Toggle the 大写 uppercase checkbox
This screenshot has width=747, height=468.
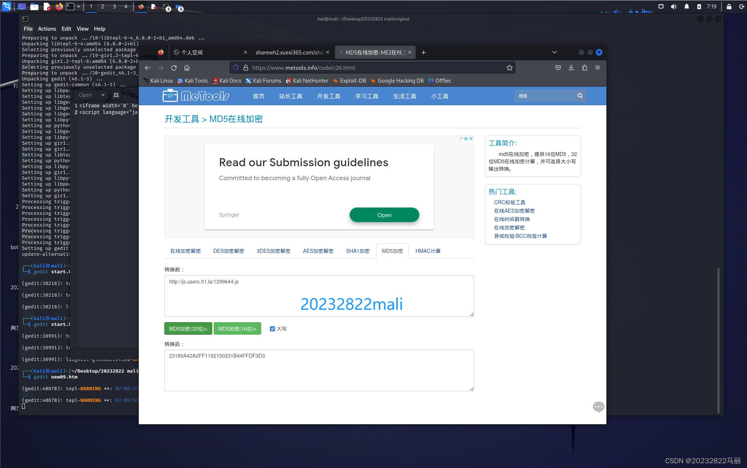pyautogui.click(x=272, y=329)
